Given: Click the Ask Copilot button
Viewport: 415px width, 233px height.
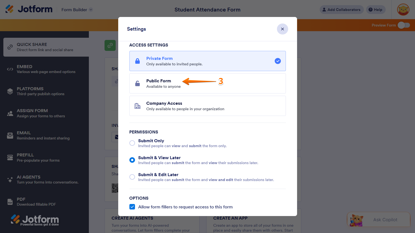Looking at the screenshot, I should click(x=379, y=219).
